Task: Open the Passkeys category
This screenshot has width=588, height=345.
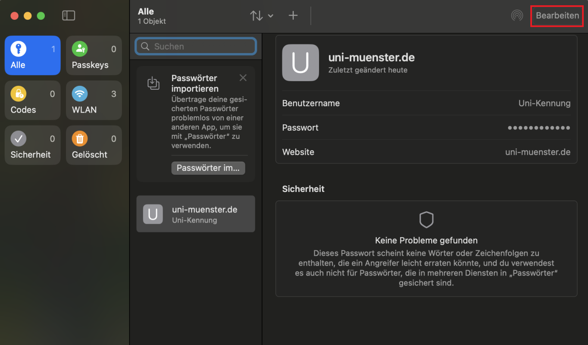Action: tap(94, 56)
